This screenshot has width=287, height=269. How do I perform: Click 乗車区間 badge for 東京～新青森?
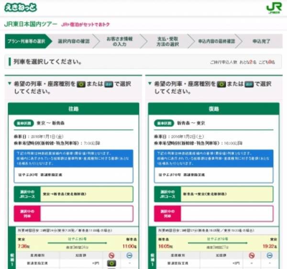point(24,123)
